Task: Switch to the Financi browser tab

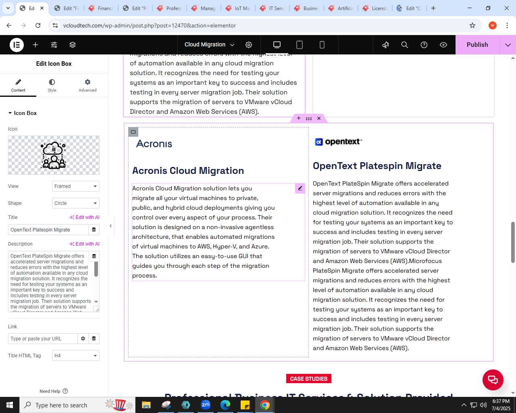Action: pyautogui.click(x=101, y=8)
